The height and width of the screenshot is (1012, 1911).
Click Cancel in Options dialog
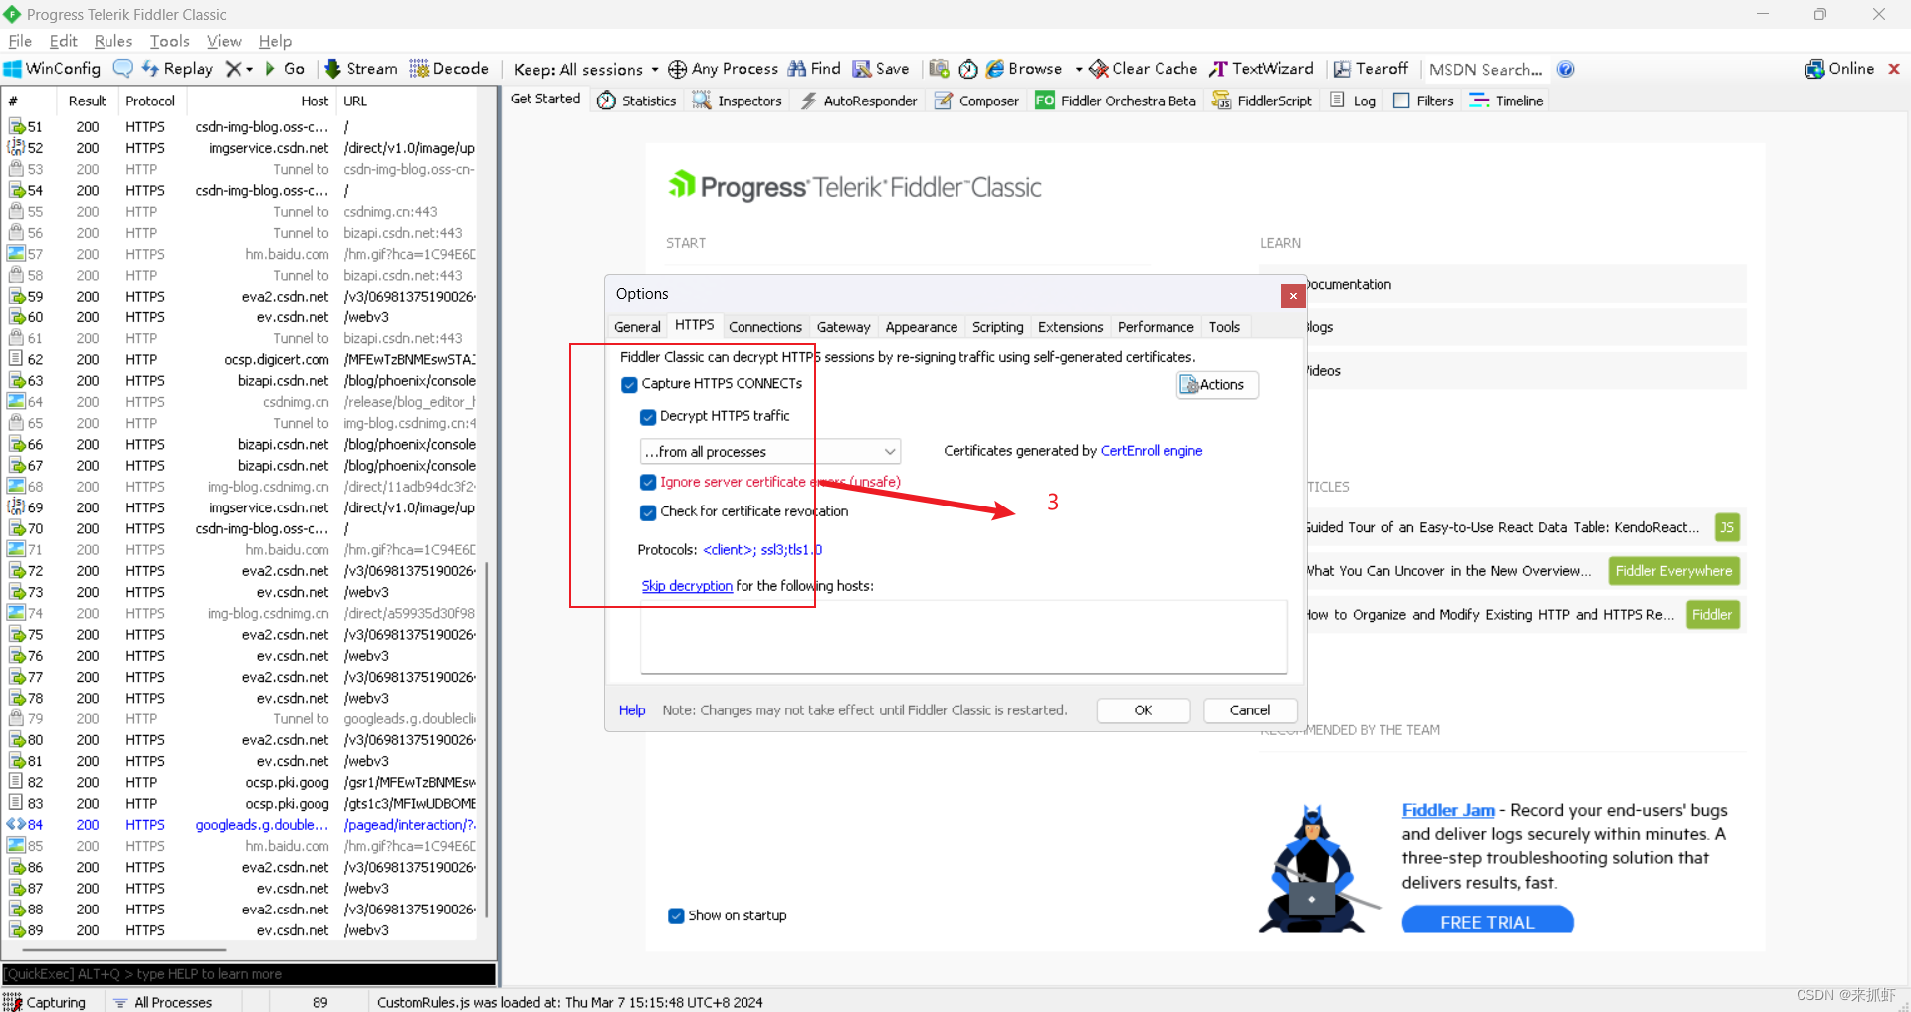(1249, 710)
